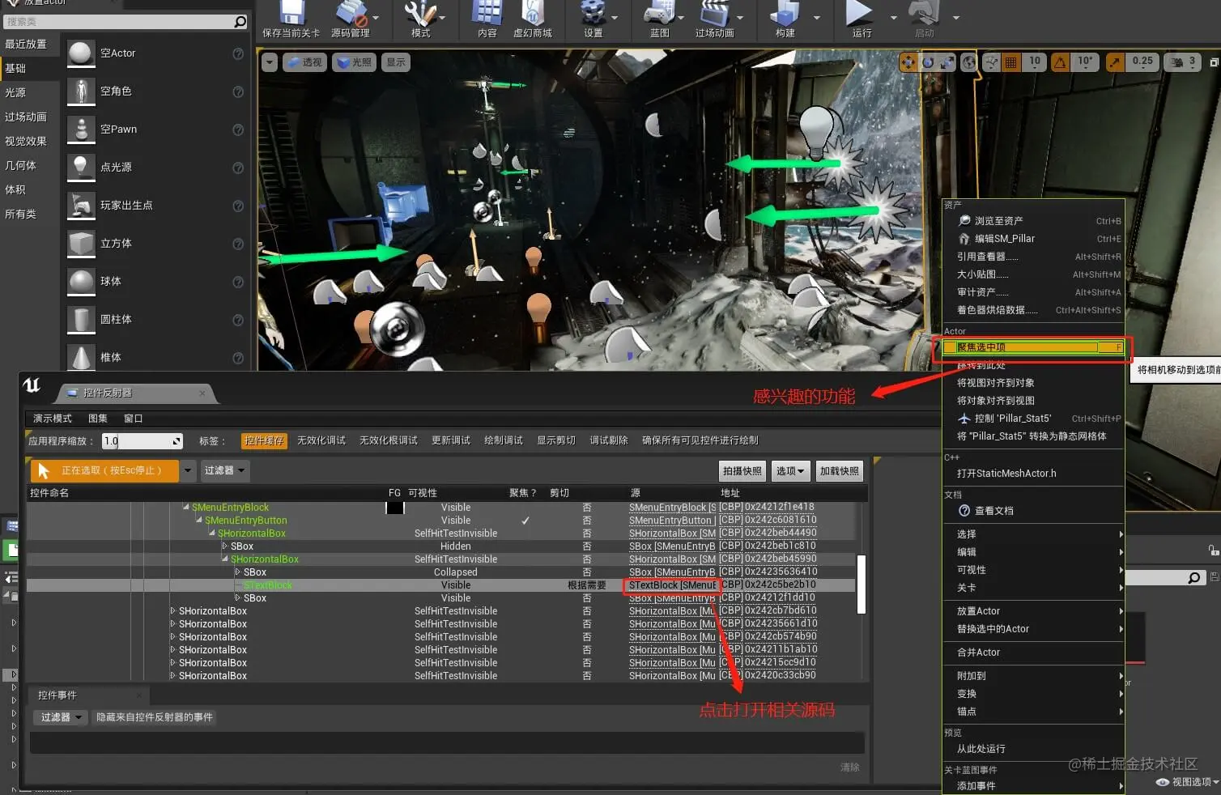
Task: Enable the 无效化调试 flag
Action: [x=321, y=440]
